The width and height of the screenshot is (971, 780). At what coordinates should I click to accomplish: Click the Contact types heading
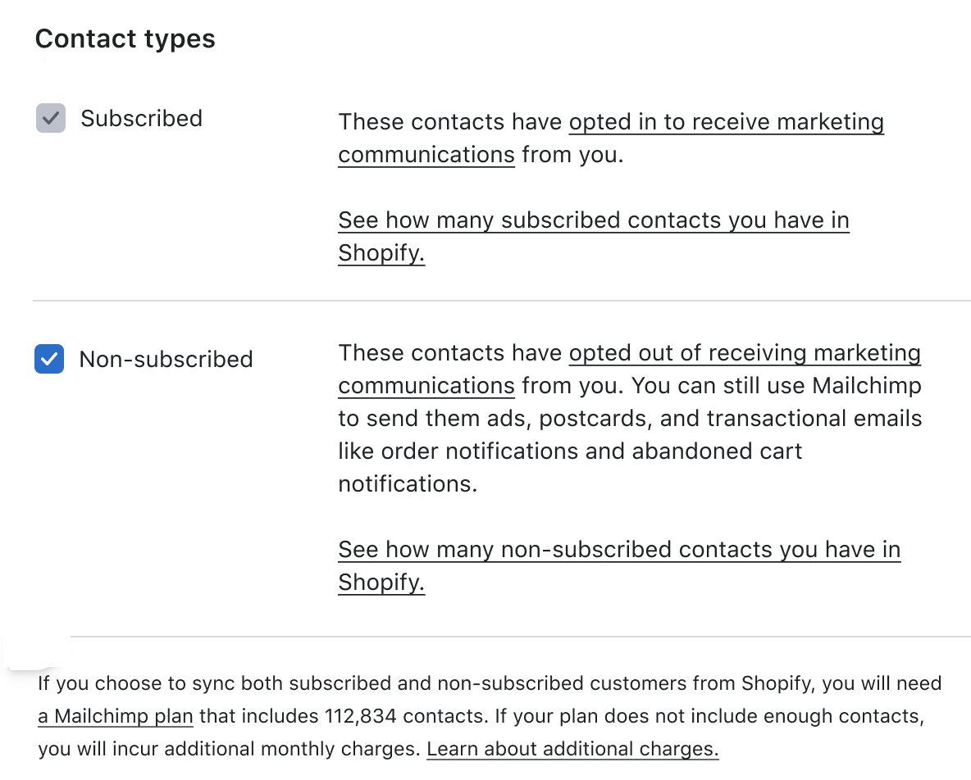tap(125, 38)
